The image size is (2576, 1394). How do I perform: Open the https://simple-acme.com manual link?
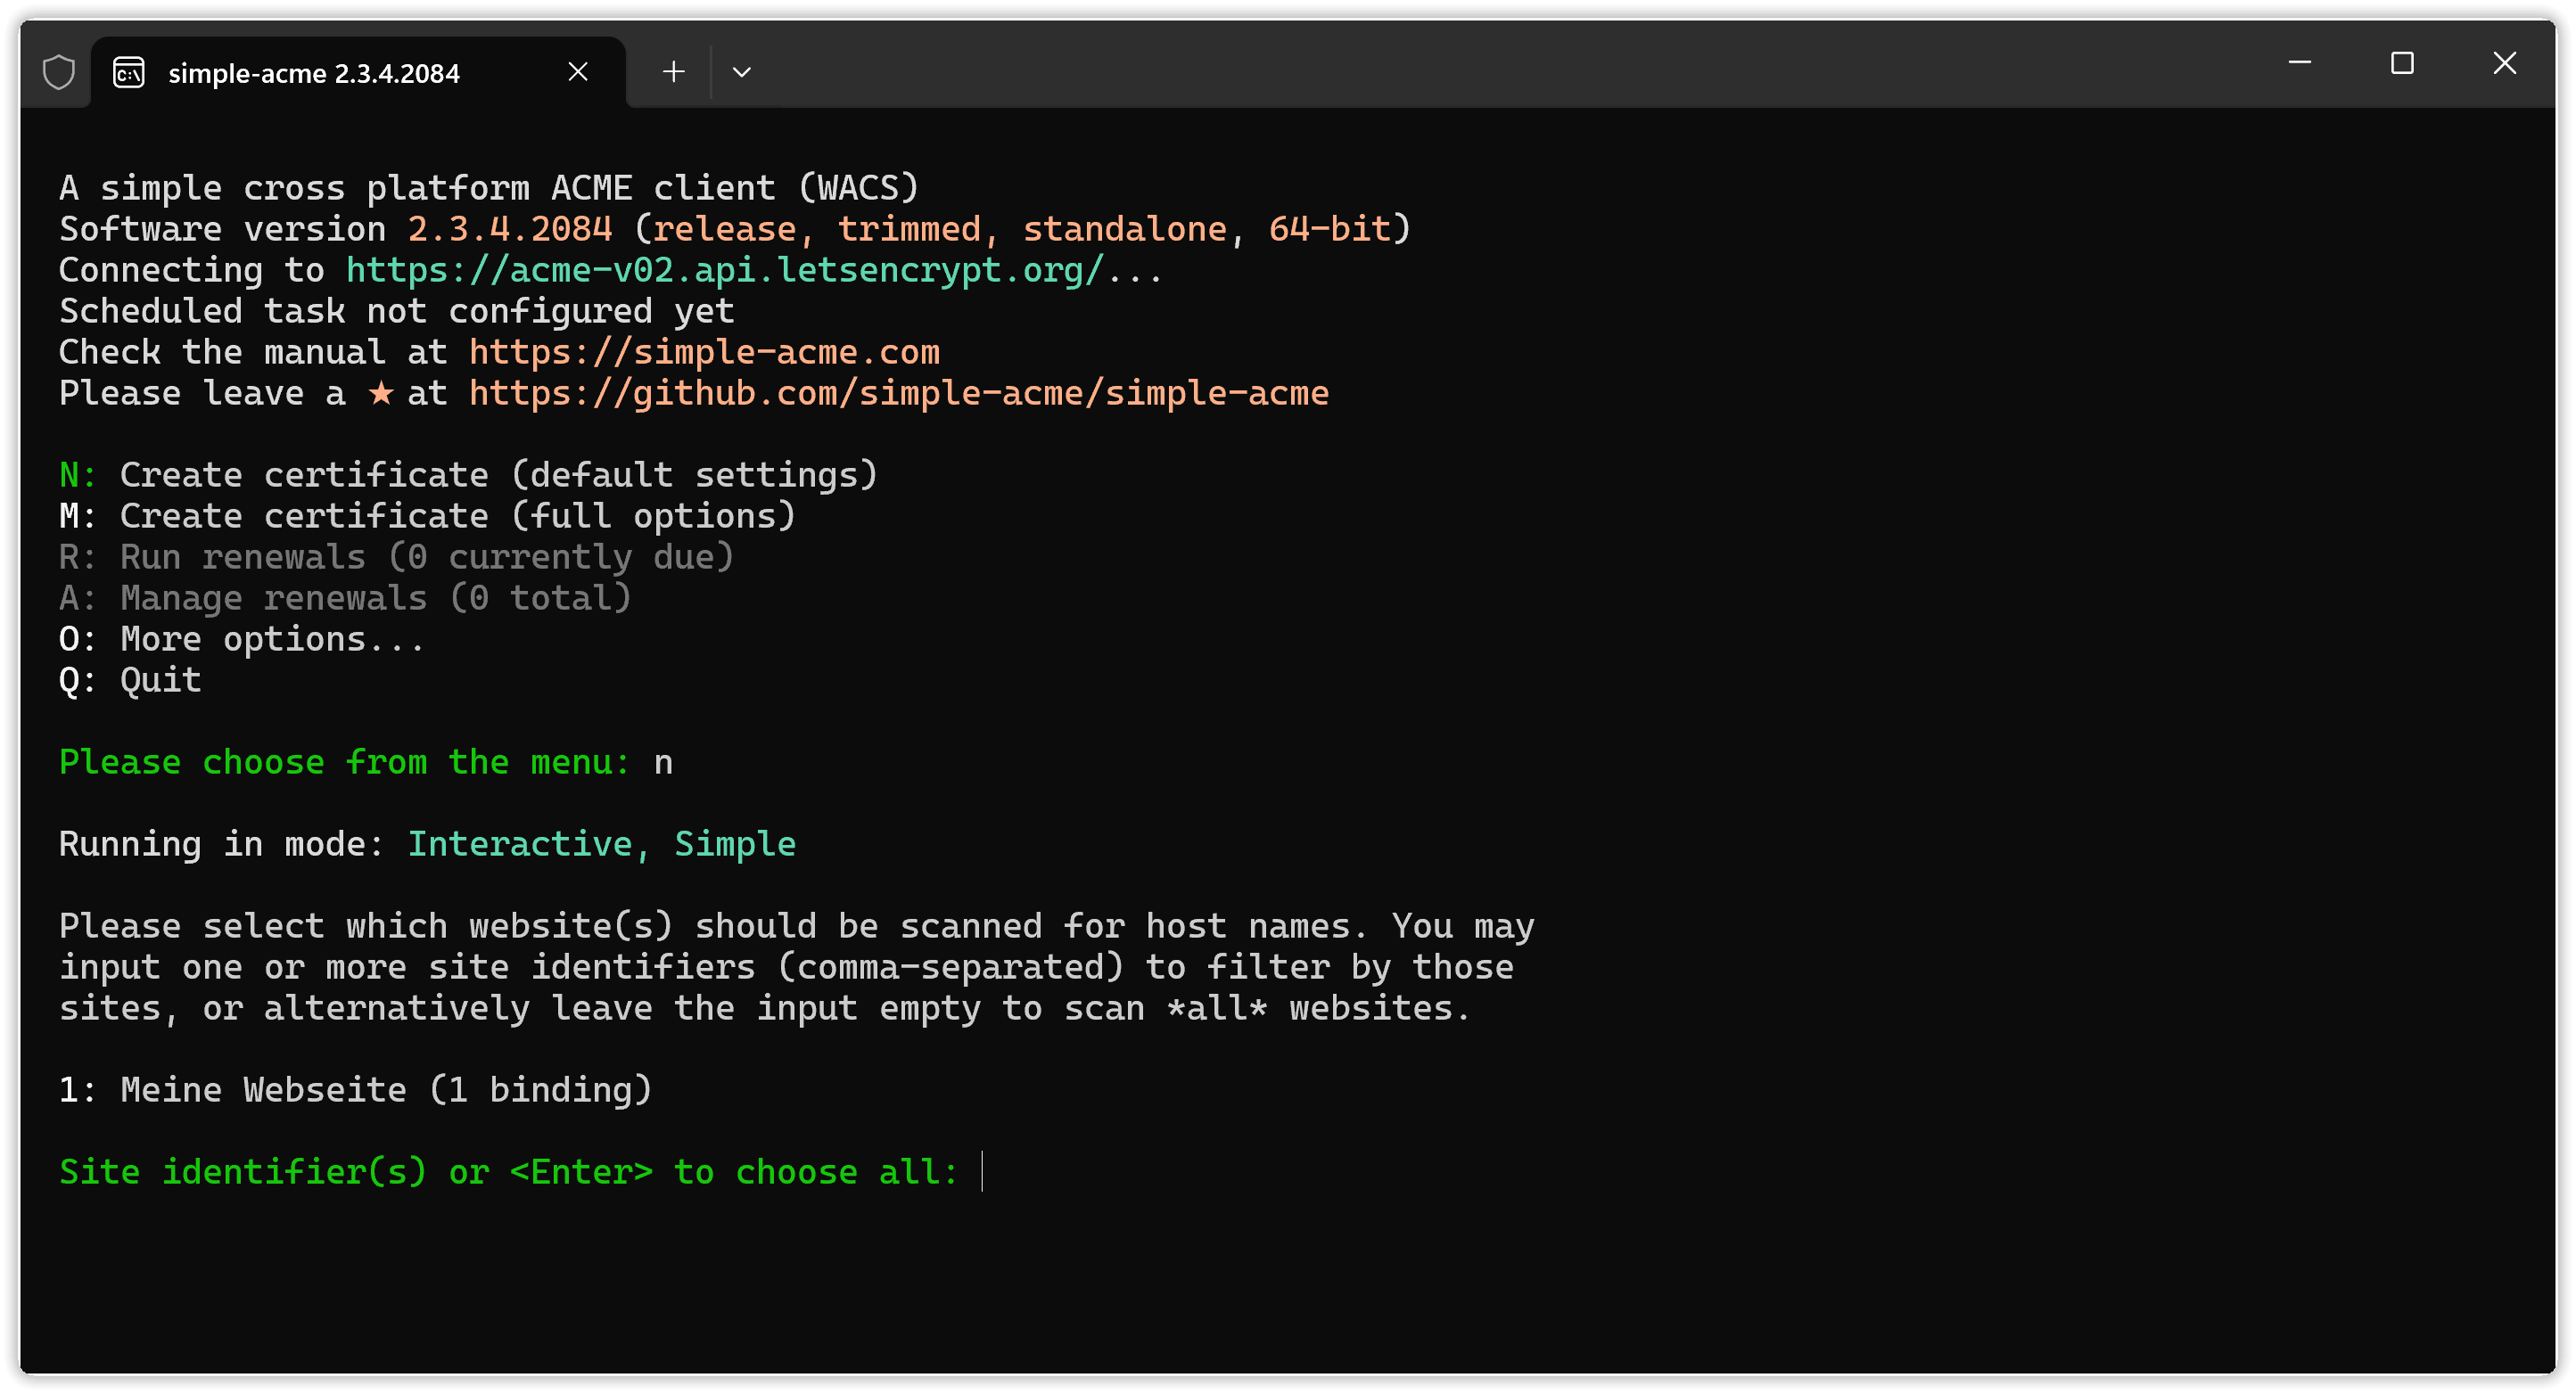click(704, 352)
